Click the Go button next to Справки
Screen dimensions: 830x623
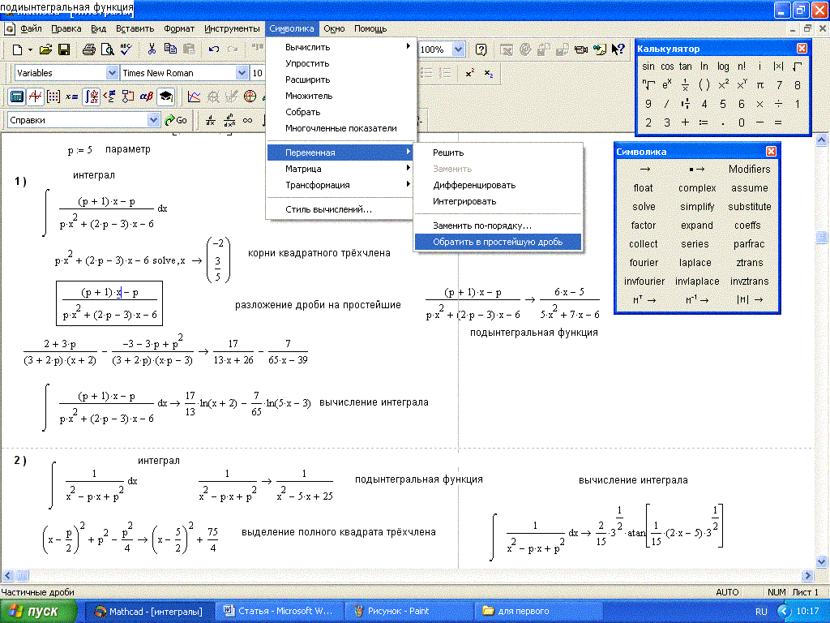176,120
